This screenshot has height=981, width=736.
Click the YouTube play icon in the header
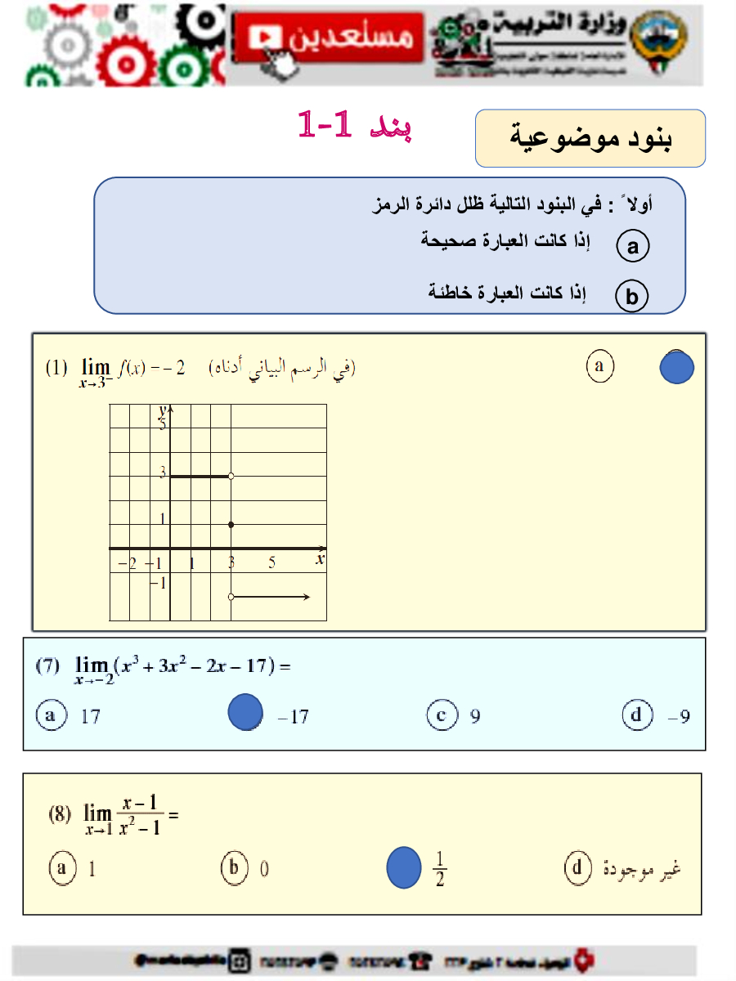(x=264, y=36)
